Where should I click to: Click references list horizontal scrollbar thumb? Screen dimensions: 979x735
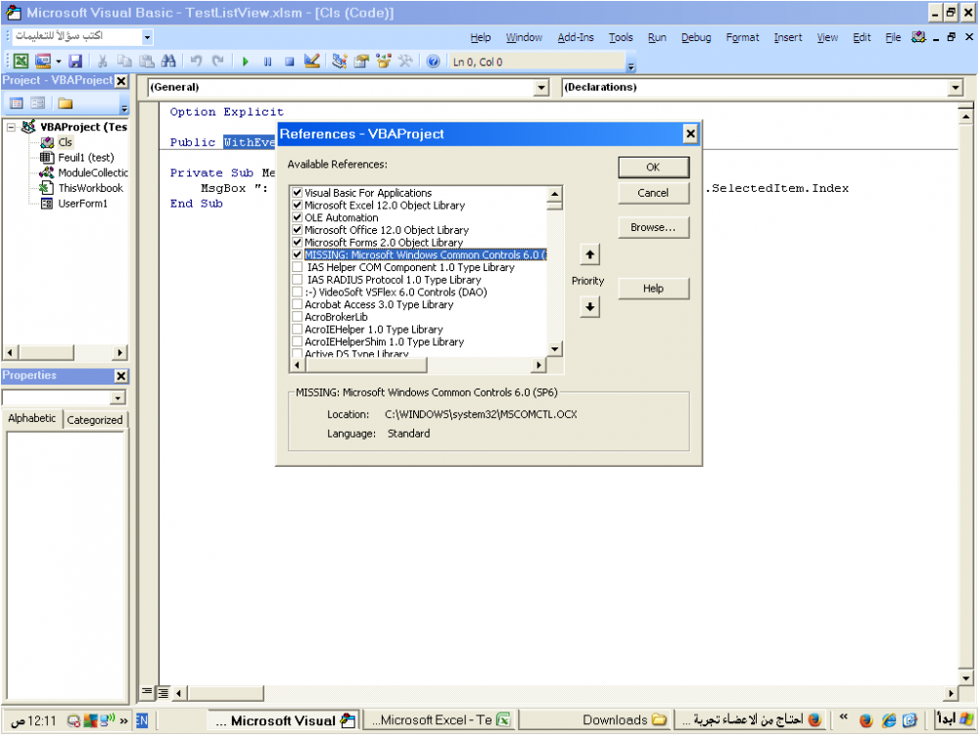tap(365, 365)
